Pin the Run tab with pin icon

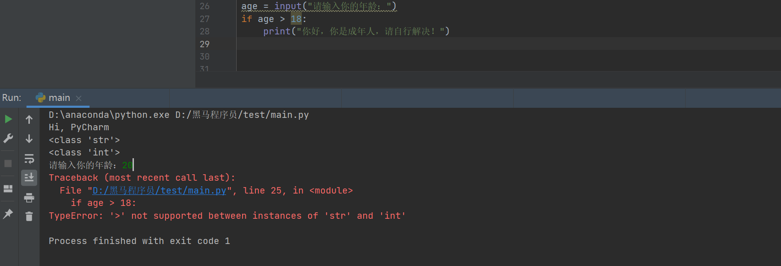pyautogui.click(x=8, y=214)
